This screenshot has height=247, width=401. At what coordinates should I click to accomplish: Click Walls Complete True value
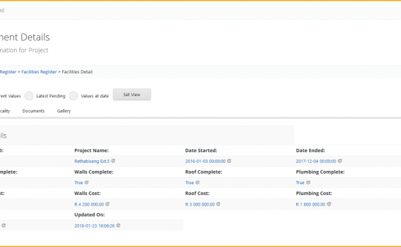[78, 183]
